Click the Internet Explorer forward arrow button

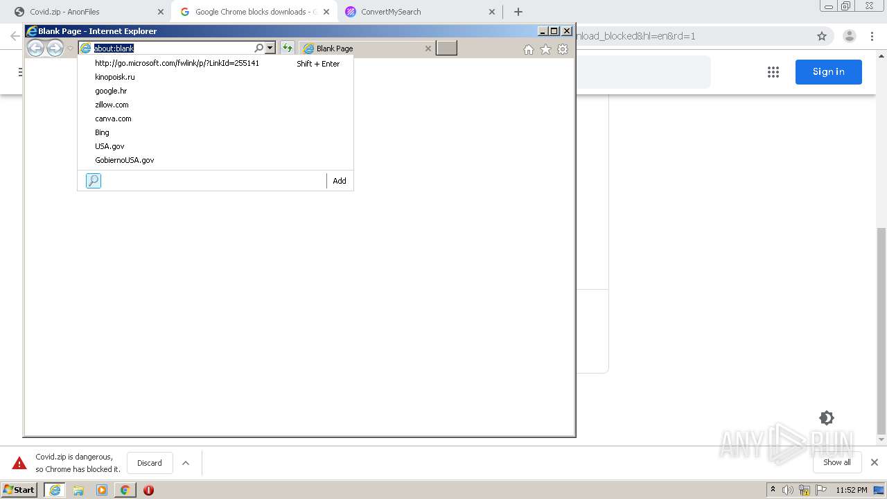tap(55, 48)
